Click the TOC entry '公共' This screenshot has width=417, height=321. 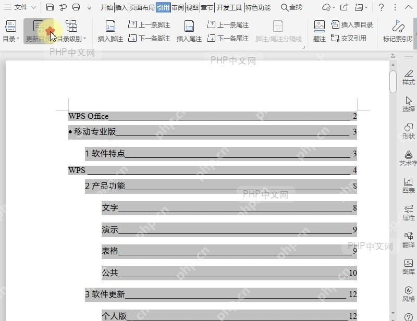pyautogui.click(x=229, y=273)
